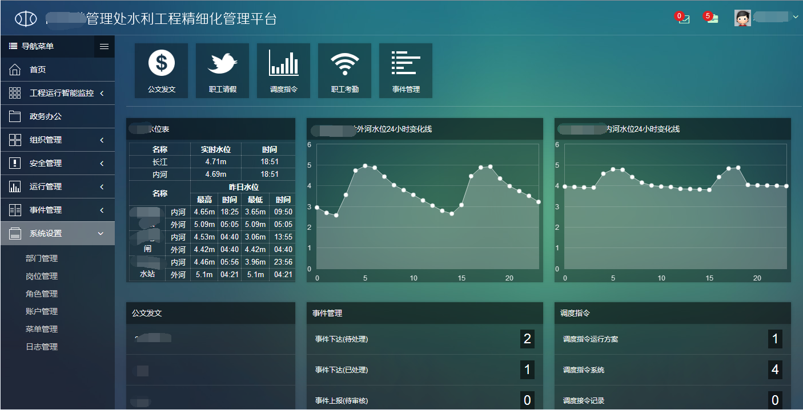Screen dimensions: 803x410
Task: Open the 公文发文 dollar icon shortcut
Action: tap(162, 70)
